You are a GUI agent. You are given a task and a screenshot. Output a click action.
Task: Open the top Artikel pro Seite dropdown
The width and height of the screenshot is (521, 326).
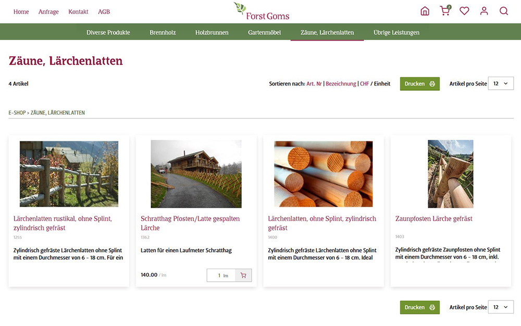500,83
